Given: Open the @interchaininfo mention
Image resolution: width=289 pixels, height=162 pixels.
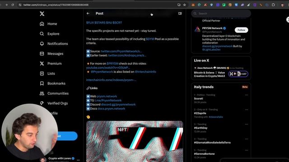Looking at the screenshot, I should (145, 72).
